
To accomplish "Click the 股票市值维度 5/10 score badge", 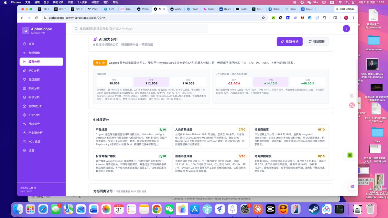I will (x=242, y=156).
